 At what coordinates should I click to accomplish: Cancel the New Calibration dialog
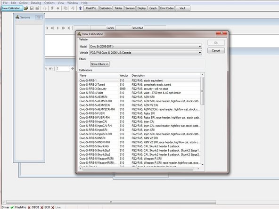[x=216, y=50]
